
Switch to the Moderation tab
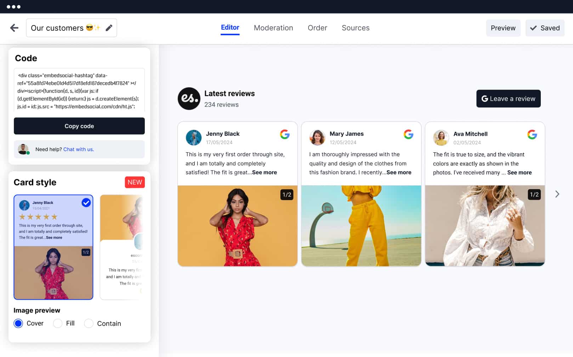pos(273,28)
